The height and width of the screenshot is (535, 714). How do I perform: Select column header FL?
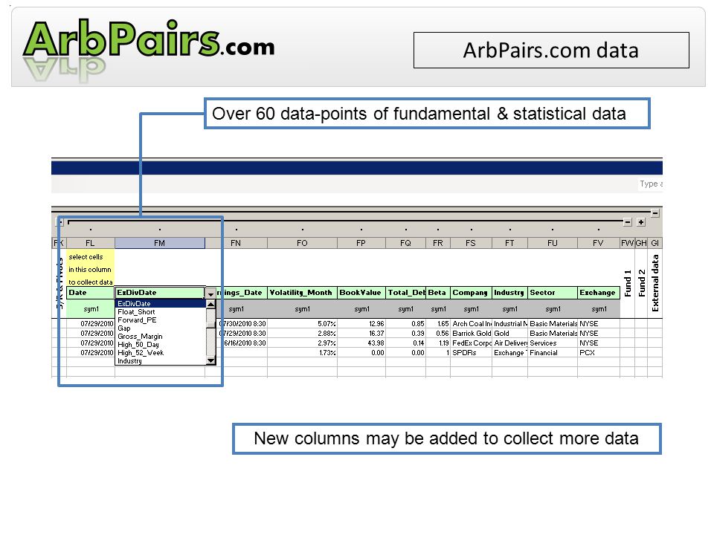90,243
